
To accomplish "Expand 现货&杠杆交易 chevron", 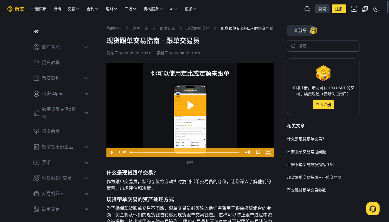I will [86, 178].
